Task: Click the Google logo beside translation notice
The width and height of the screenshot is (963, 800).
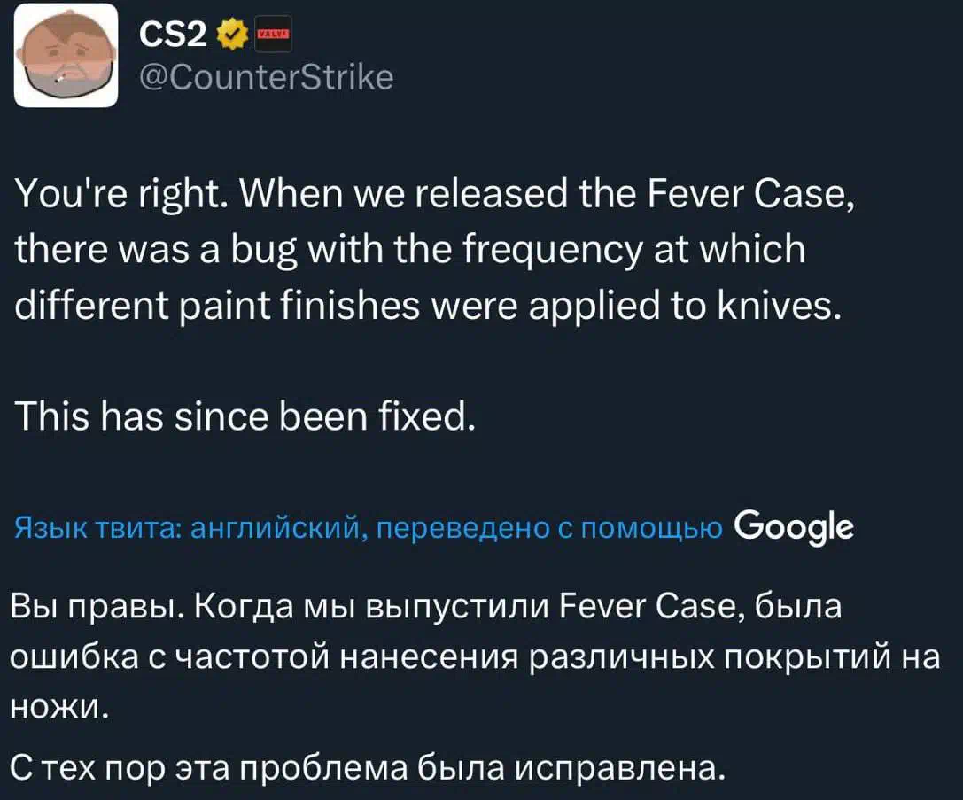Action: [x=794, y=527]
